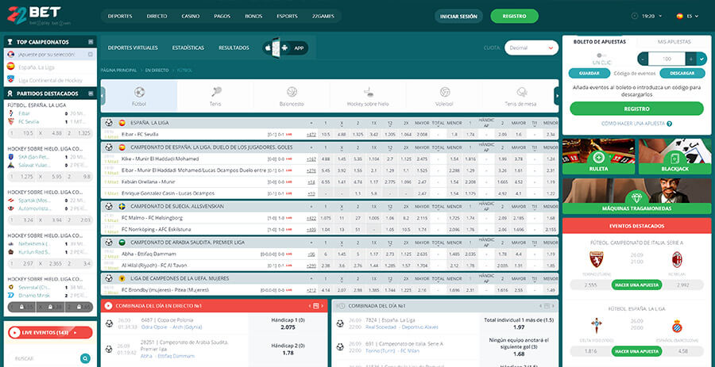Click the Buscar search field
Screen dimensions: 715x367
(x=44, y=358)
